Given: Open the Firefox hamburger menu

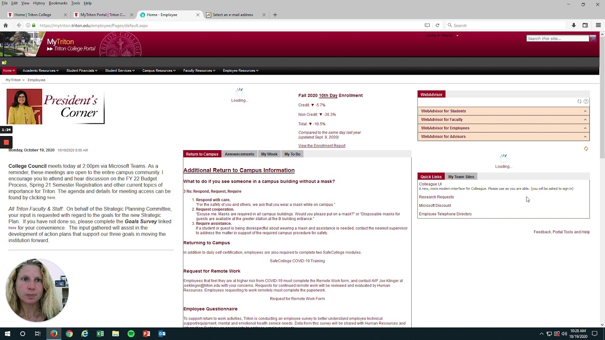Looking at the screenshot, I should click(x=598, y=25).
